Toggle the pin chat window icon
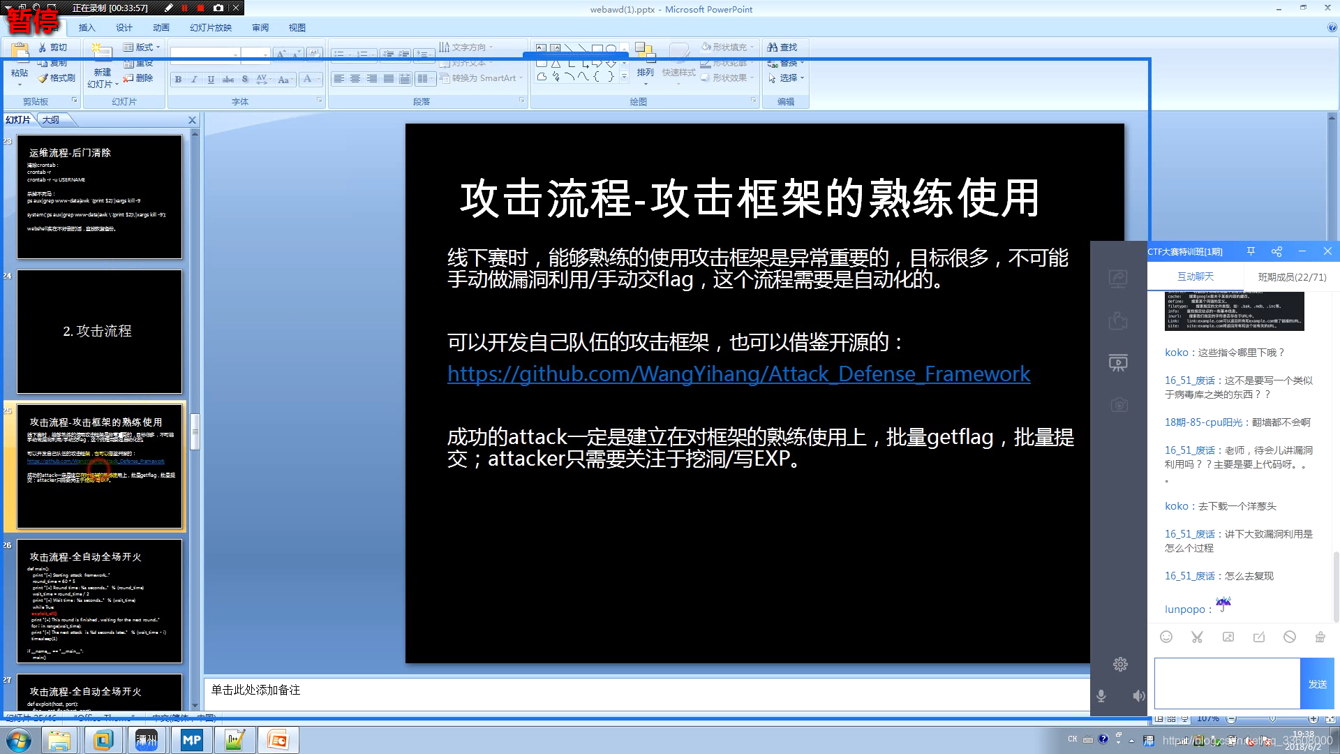 click(x=1251, y=251)
